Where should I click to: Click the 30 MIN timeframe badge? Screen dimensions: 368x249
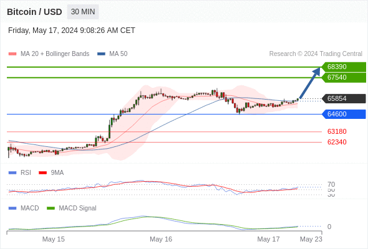[x=83, y=12]
